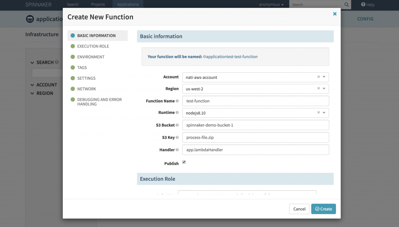Viewport: 399px width, 227px height.
Task: Collapse the ACCOUNT section in the sidebar
Action: pyautogui.click(x=33, y=85)
